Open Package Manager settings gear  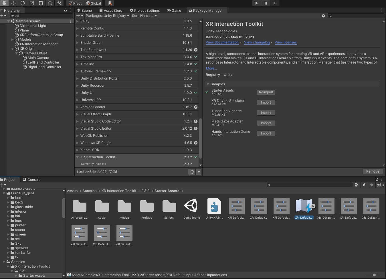[x=324, y=16]
